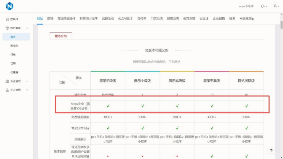Click the scroll-to-top arrow button
Screen dimensions: 283x159
pyautogui.click(x=271, y=150)
